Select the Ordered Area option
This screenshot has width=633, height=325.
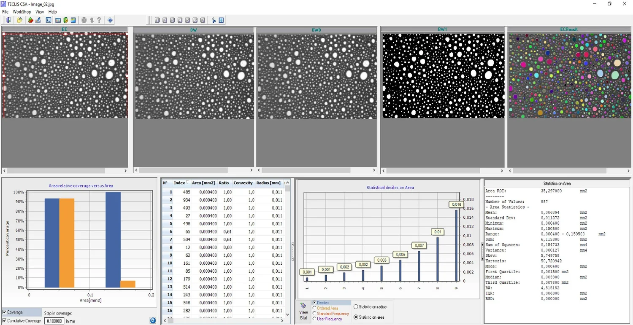pyautogui.click(x=314, y=309)
